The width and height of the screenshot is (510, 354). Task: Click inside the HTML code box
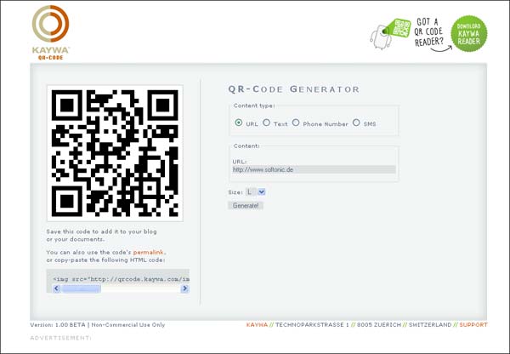click(119, 277)
